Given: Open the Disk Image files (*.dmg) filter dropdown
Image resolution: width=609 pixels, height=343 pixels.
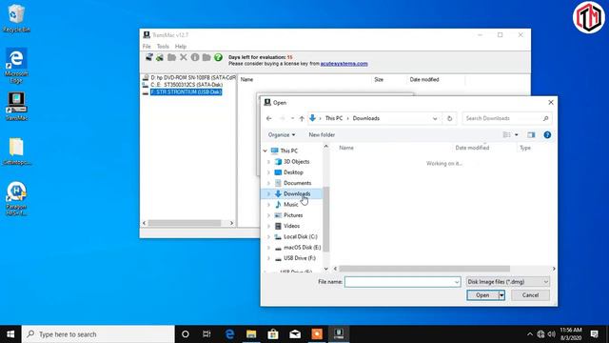Looking at the screenshot, I should coord(507,282).
